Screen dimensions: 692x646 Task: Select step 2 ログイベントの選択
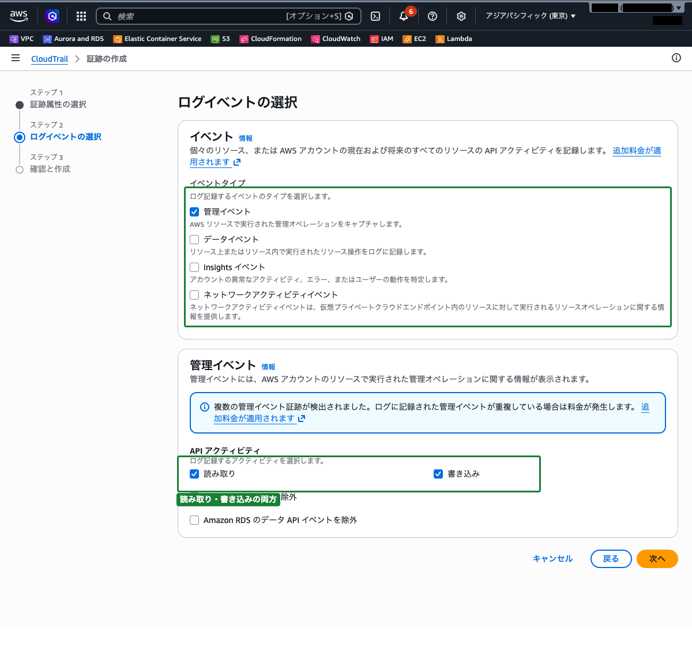point(66,137)
